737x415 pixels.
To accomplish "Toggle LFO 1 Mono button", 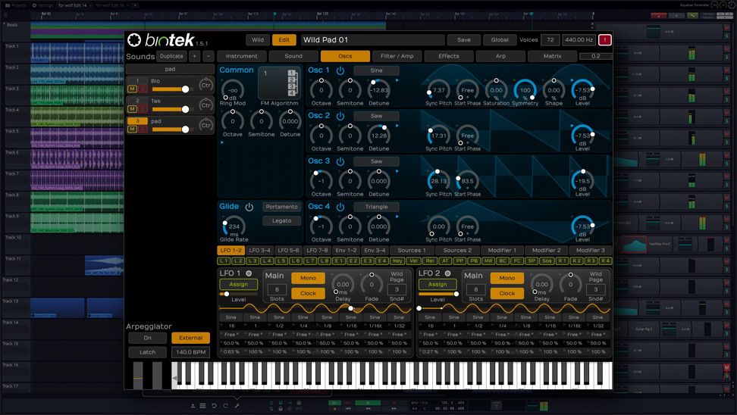I will coord(308,278).
